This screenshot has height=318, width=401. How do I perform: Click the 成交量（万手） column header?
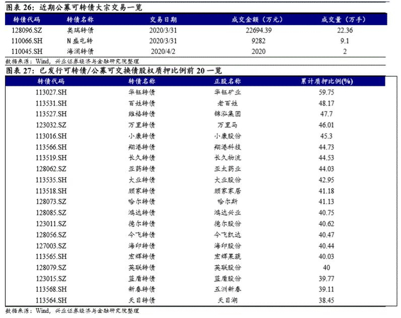tap(344, 19)
